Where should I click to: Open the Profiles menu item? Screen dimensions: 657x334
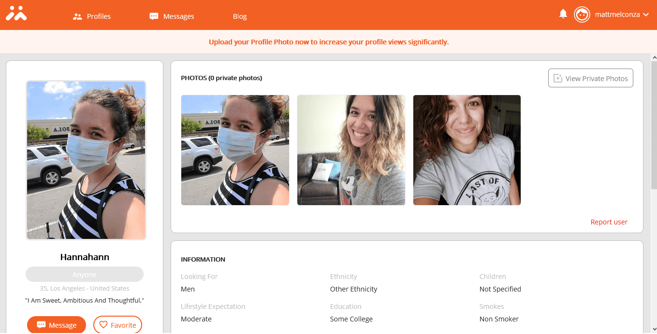[92, 16]
